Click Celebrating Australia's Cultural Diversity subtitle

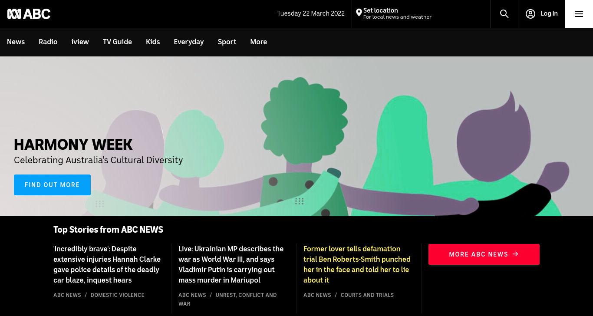pyautogui.click(x=98, y=160)
